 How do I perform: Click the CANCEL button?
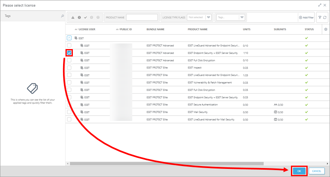coord(317,171)
